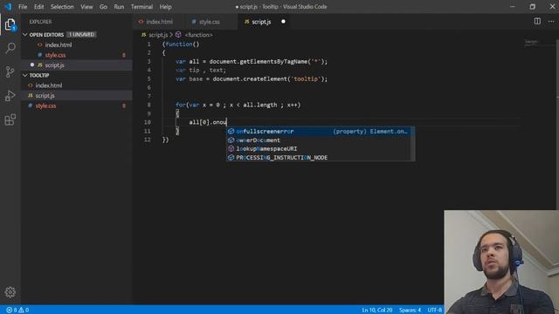Open the Terminal menu
Screen dimensions: 559x314
(141, 7)
